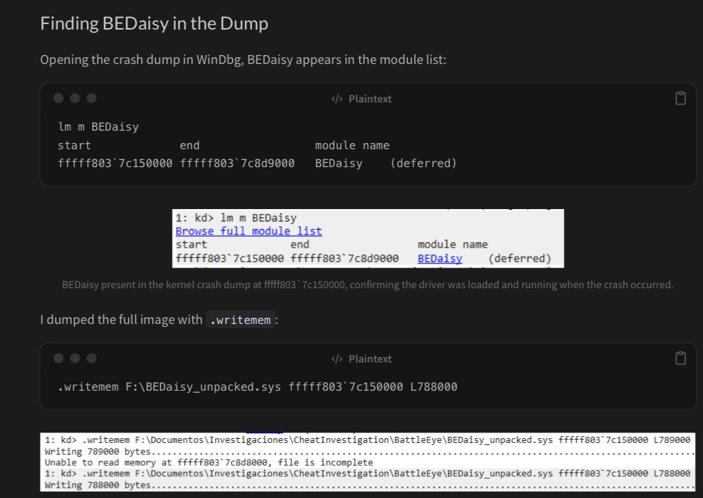Click the .writemem F:\BEDaisy_unpacked.sys command line
Image resolution: width=703 pixels, height=498 pixels.
tap(257, 387)
